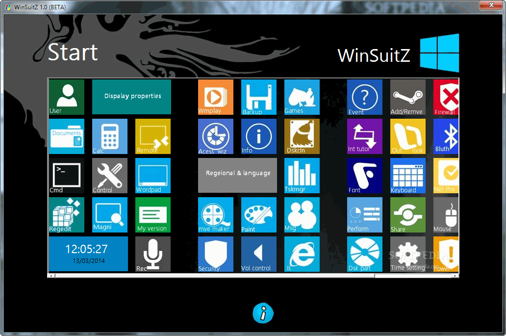Click the Windows logo beside WinSuitZ
Screen dimensions: 506x336
pyautogui.click(x=439, y=52)
